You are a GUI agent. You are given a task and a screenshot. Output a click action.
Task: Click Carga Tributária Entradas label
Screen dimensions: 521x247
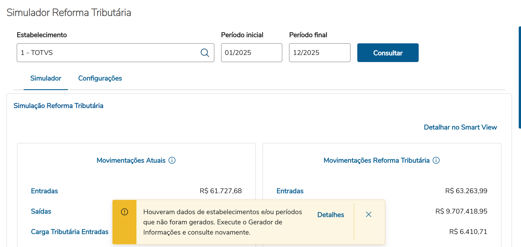(70, 232)
